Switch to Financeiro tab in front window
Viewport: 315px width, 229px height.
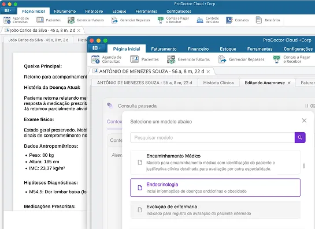point(198,49)
